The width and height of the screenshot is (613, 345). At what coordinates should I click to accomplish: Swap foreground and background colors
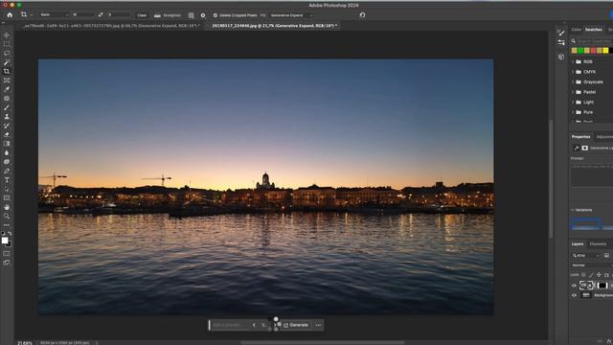click(x=10, y=233)
